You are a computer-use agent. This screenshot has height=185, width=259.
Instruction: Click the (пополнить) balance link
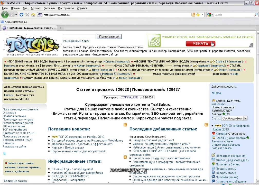(x=218, y=104)
